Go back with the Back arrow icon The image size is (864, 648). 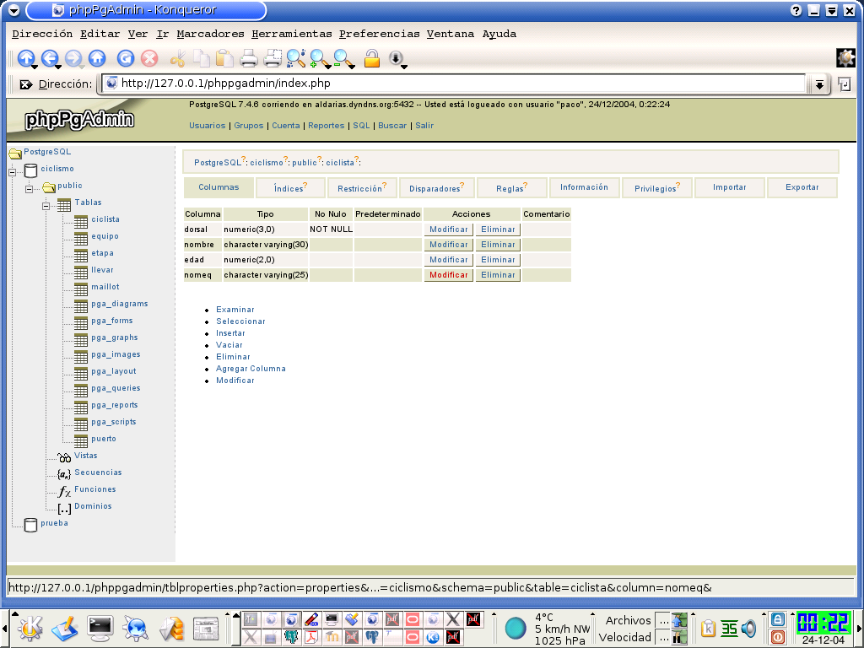(50, 58)
